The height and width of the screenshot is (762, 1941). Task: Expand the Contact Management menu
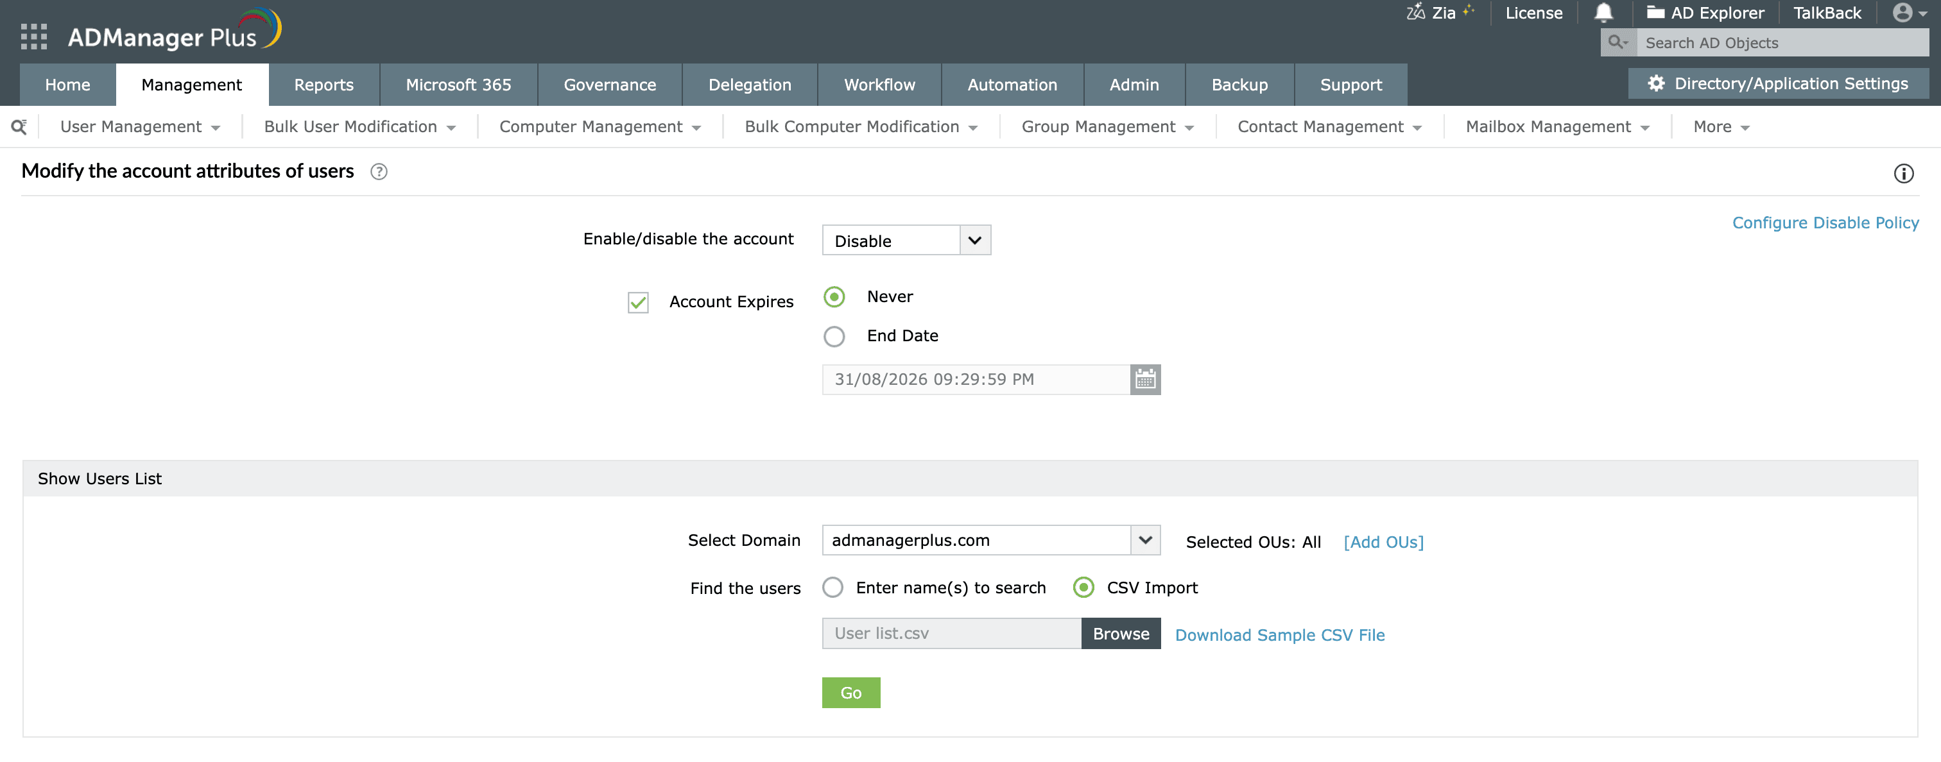(x=1330, y=126)
